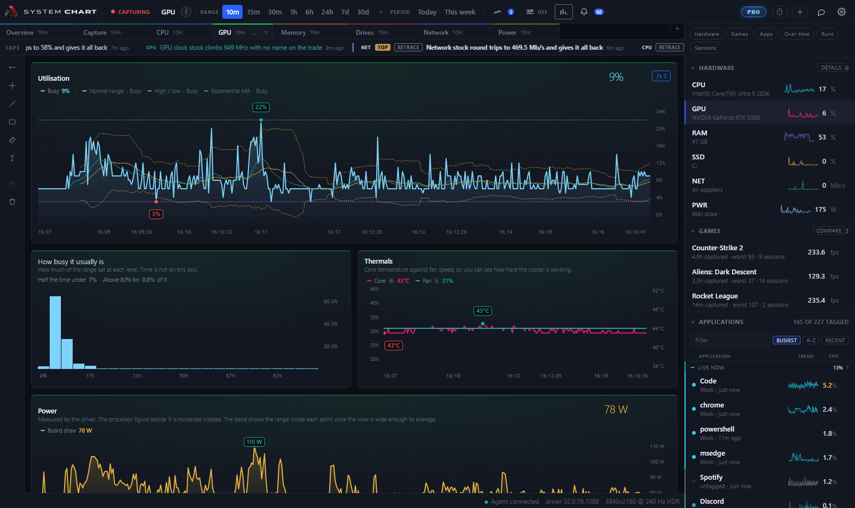Open settings gear icon

[842, 12]
